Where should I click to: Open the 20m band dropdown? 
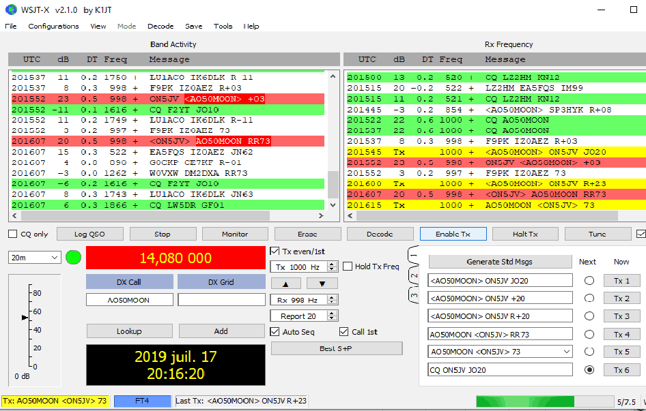[x=35, y=258]
